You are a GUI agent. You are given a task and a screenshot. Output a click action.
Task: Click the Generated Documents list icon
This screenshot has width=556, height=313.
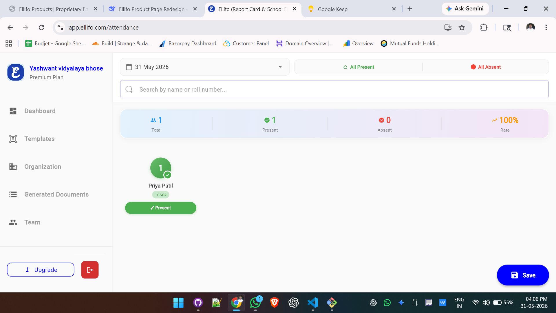pos(13,194)
